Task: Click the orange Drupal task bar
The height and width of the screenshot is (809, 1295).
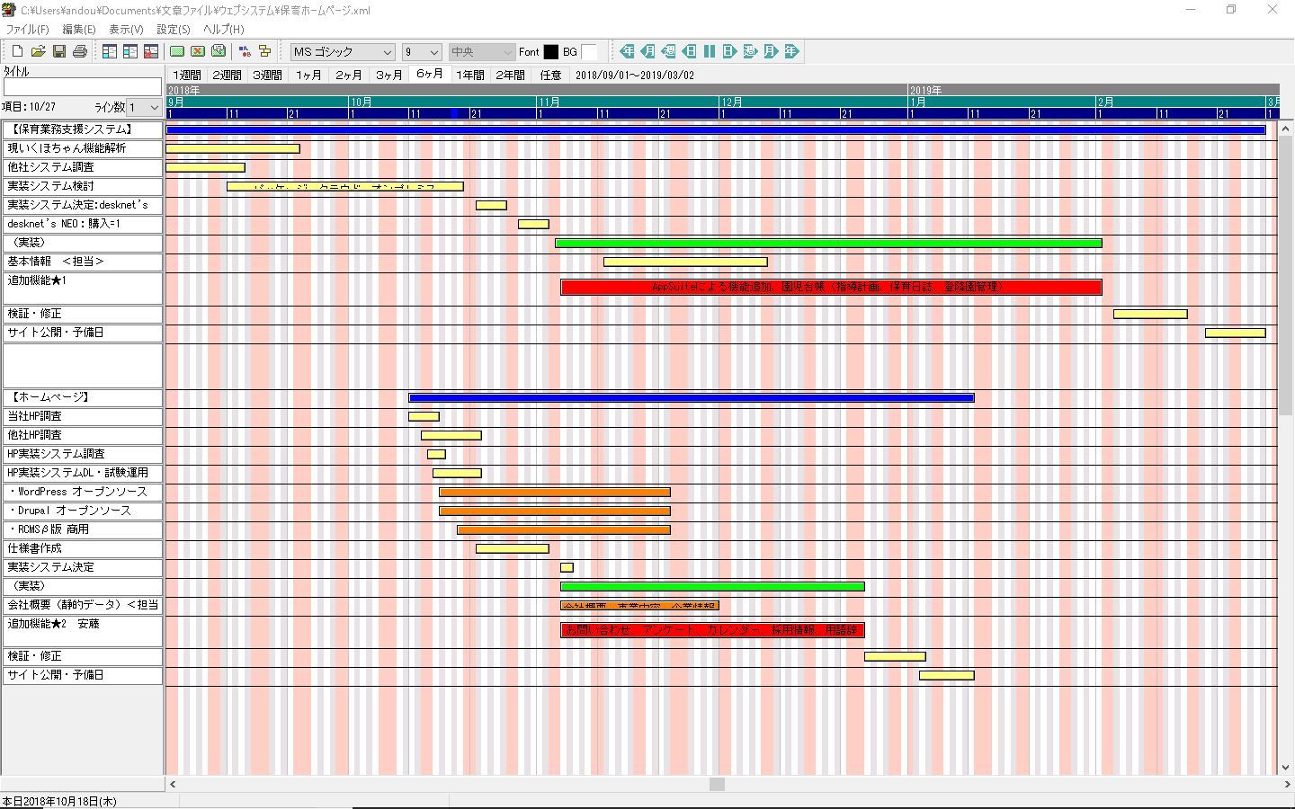Action: pyautogui.click(x=555, y=511)
